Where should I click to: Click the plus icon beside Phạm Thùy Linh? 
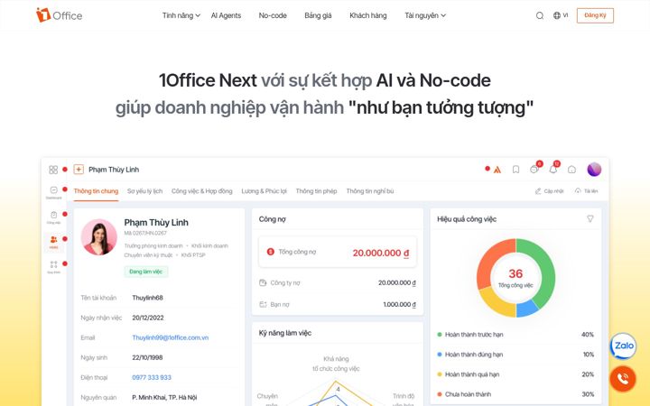tap(79, 170)
